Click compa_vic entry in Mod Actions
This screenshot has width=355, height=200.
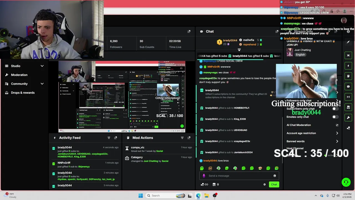(158, 149)
